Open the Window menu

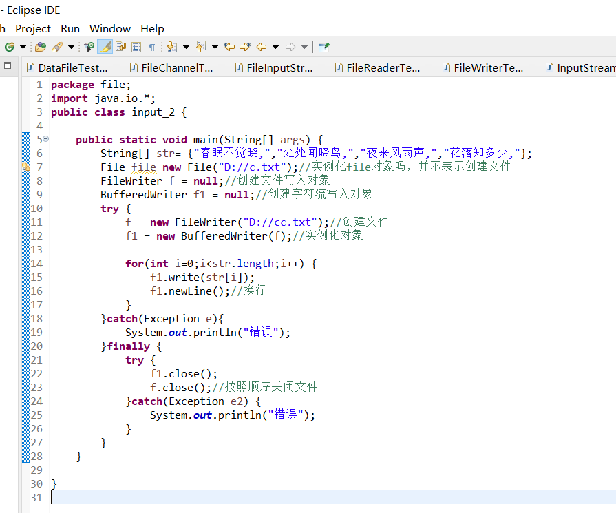point(109,28)
